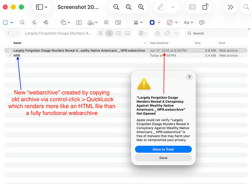Click the Annotate speech bubble icon
The height and width of the screenshot is (184, 252).
click(x=202, y=22)
